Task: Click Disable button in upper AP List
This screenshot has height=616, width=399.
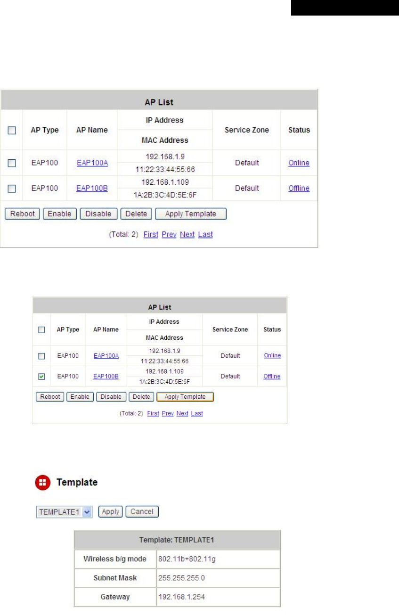Action: 99,214
